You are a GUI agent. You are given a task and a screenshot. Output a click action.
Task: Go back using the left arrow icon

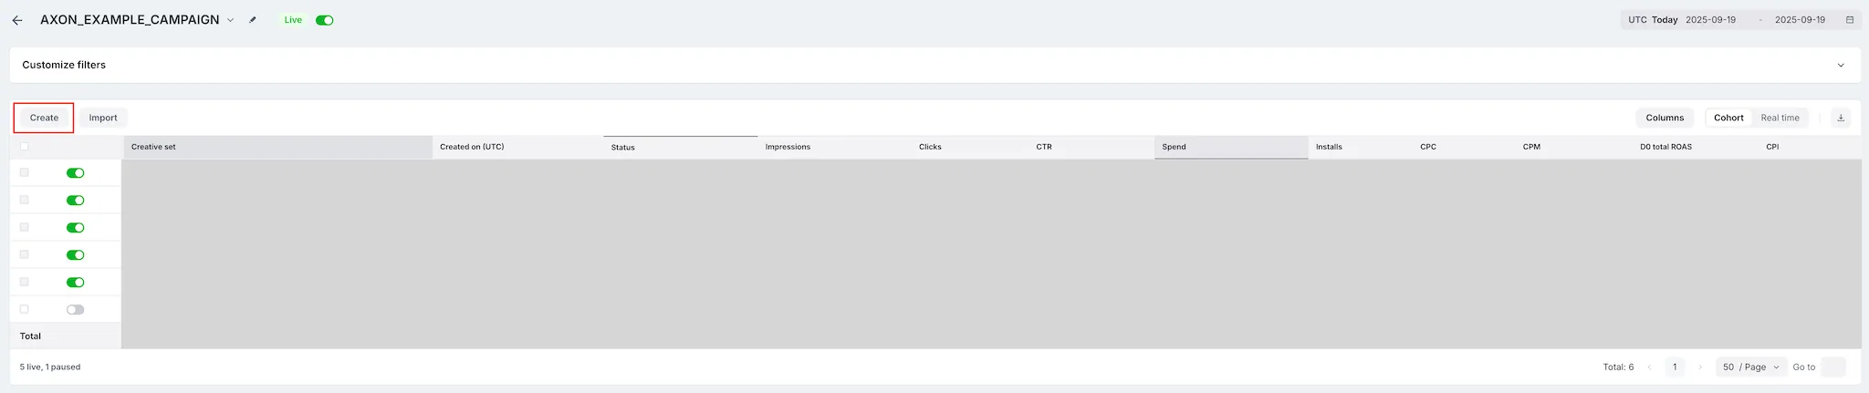(16, 20)
